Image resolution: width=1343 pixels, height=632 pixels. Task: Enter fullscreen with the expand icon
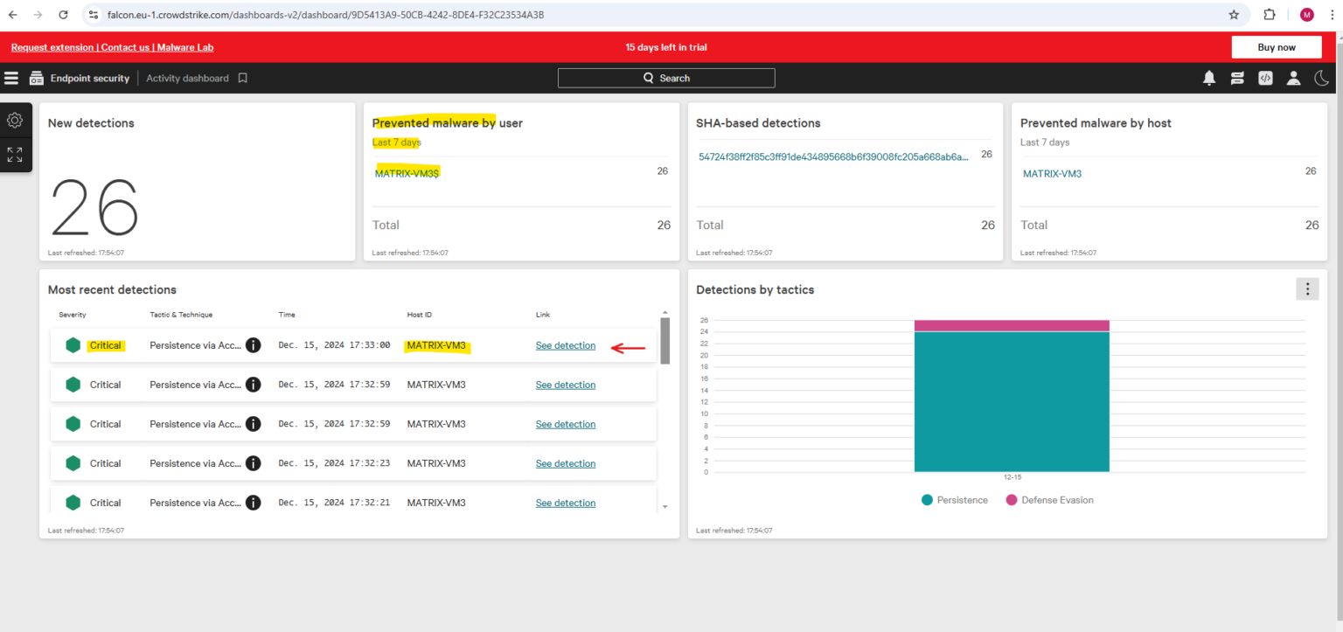coord(15,155)
